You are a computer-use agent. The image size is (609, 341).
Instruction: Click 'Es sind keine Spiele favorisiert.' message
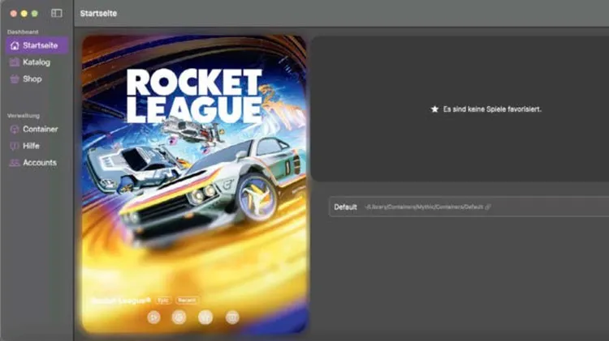click(x=492, y=109)
